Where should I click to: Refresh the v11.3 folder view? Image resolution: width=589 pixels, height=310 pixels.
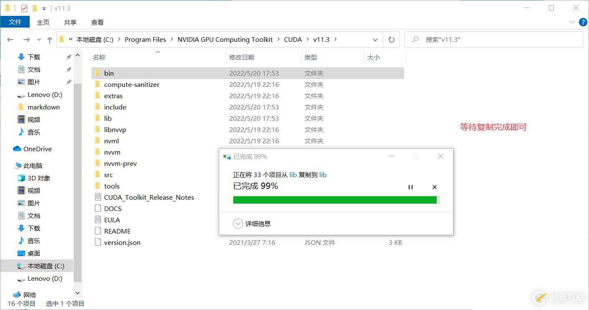coord(392,40)
